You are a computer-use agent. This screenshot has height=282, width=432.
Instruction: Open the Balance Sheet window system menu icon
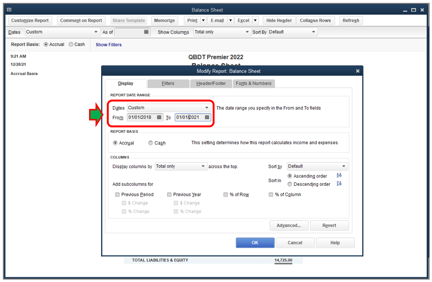(9, 10)
